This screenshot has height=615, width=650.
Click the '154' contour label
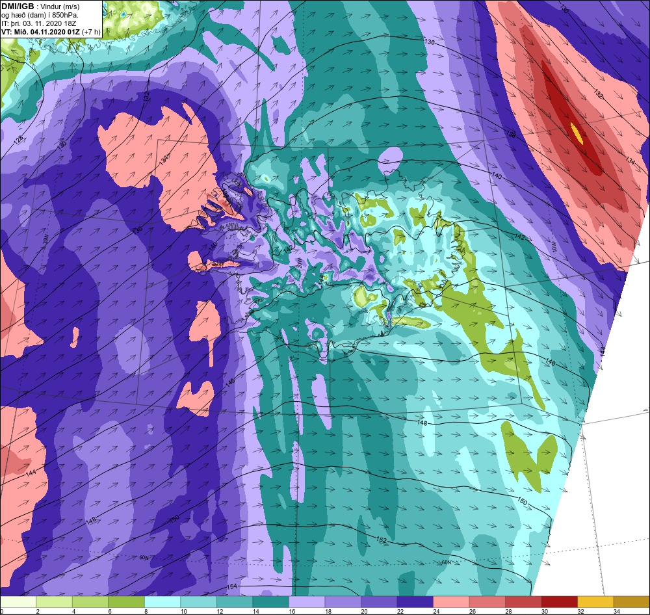click(232, 587)
